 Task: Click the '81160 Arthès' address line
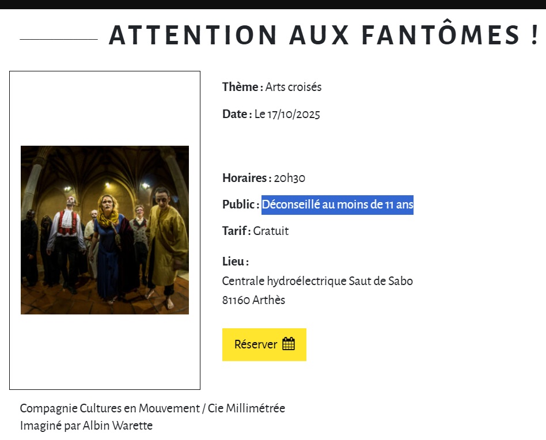coord(253,300)
